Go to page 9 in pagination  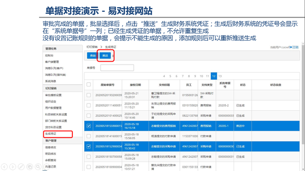click(195, 76)
